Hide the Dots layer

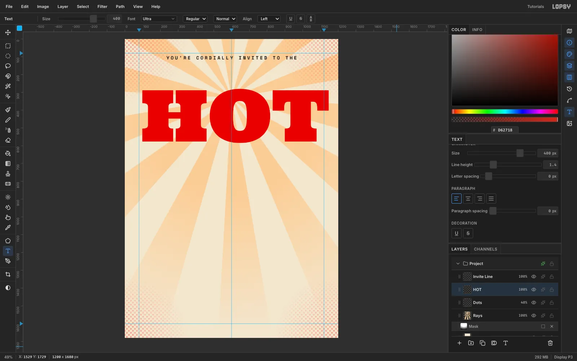click(x=534, y=303)
